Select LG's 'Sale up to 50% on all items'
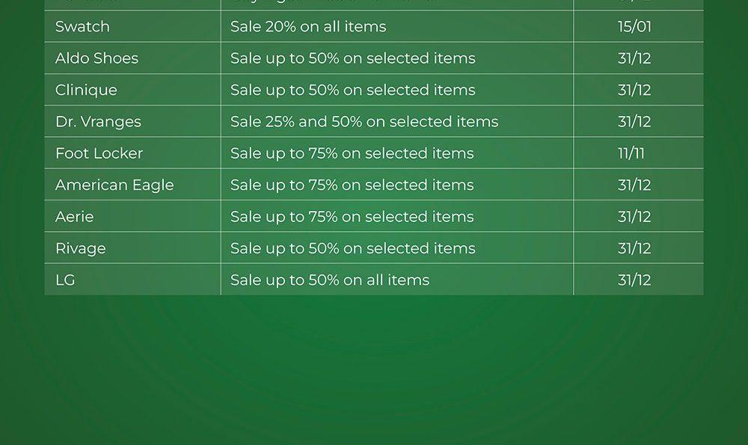Viewport: 748px width, 445px height. pyautogui.click(x=330, y=280)
